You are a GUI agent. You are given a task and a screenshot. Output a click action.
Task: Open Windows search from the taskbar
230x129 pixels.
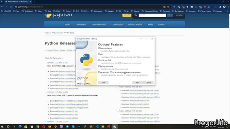coord(8,126)
